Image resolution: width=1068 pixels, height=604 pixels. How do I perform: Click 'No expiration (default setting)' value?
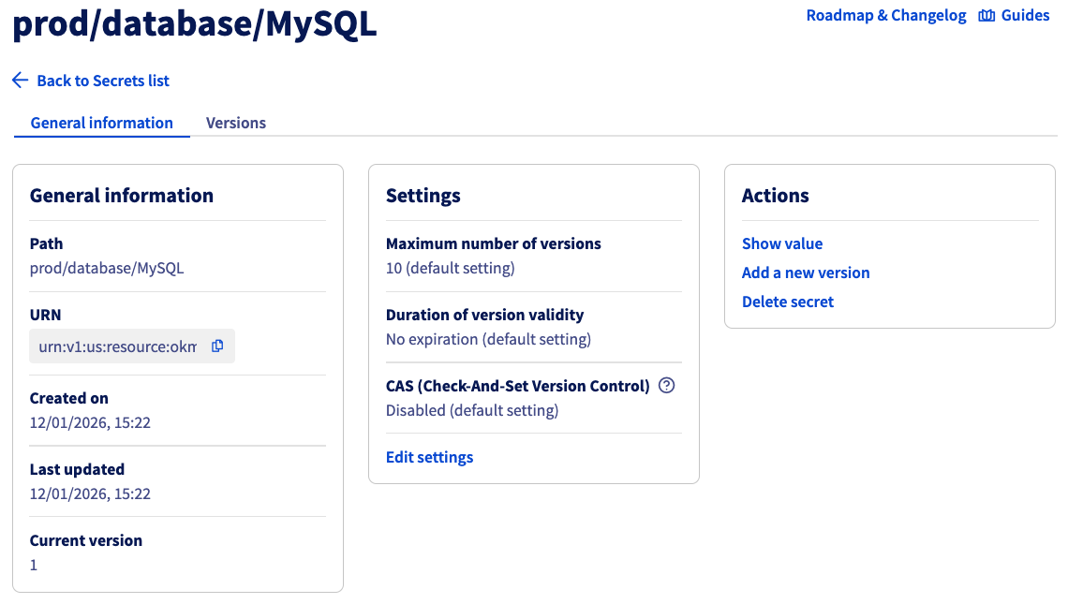pos(488,339)
